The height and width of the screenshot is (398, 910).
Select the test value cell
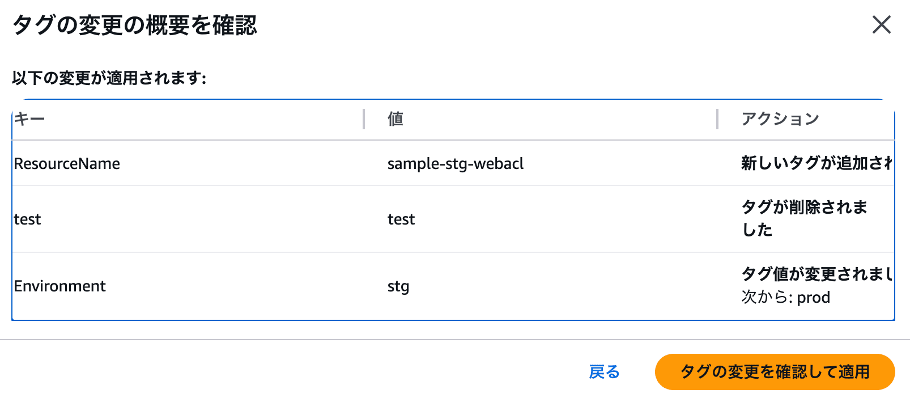(401, 219)
